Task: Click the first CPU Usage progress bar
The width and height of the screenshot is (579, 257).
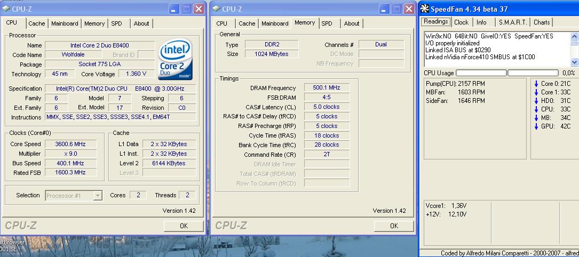Action: tap(481, 73)
